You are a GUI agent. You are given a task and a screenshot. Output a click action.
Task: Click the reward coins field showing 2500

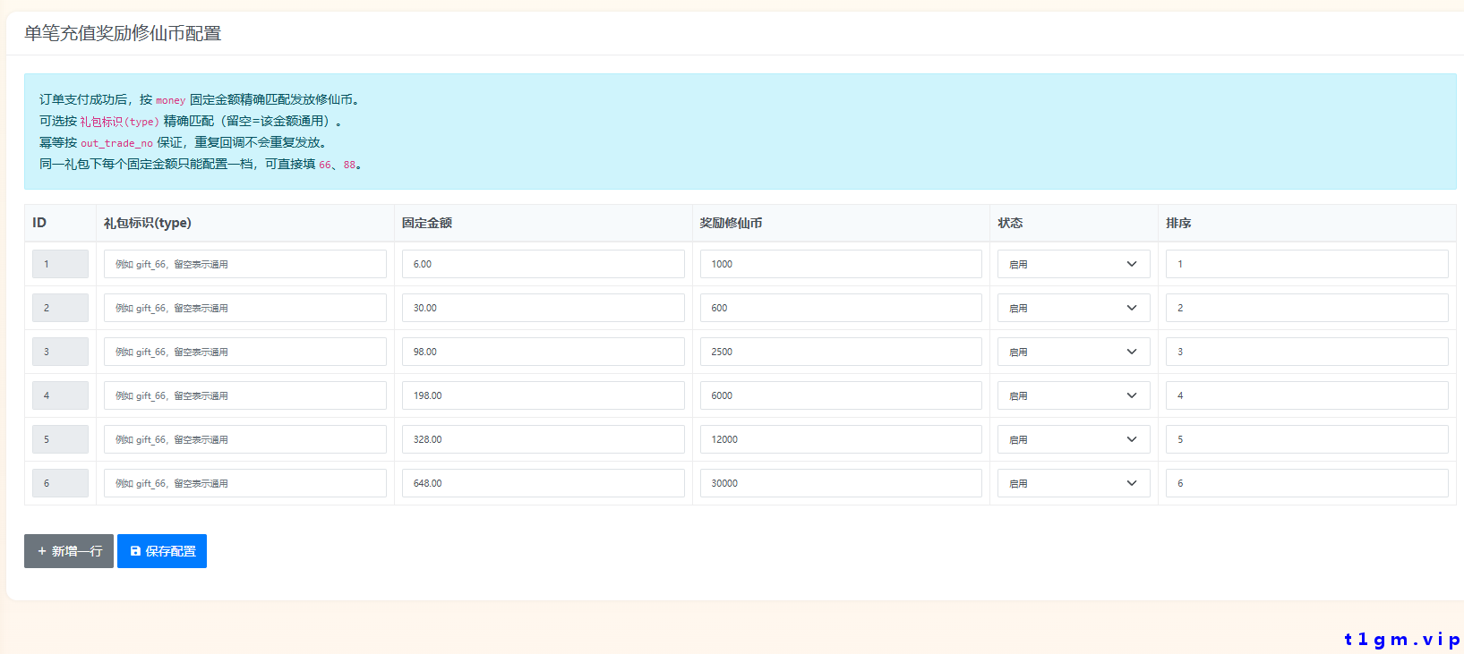pos(841,352)
